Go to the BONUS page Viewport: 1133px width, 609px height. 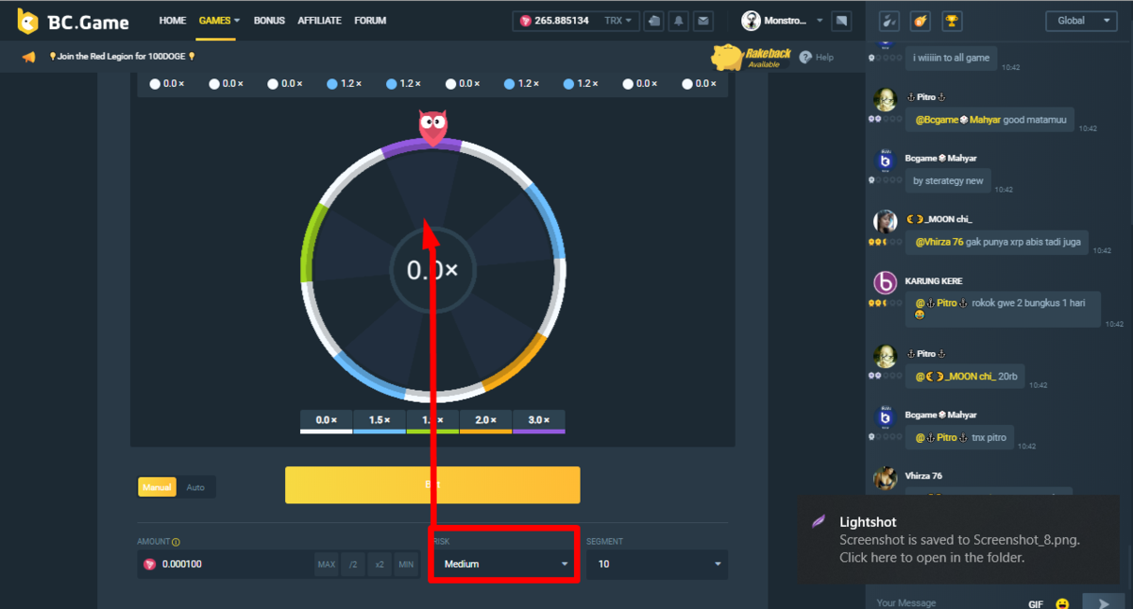click(269, 21)
